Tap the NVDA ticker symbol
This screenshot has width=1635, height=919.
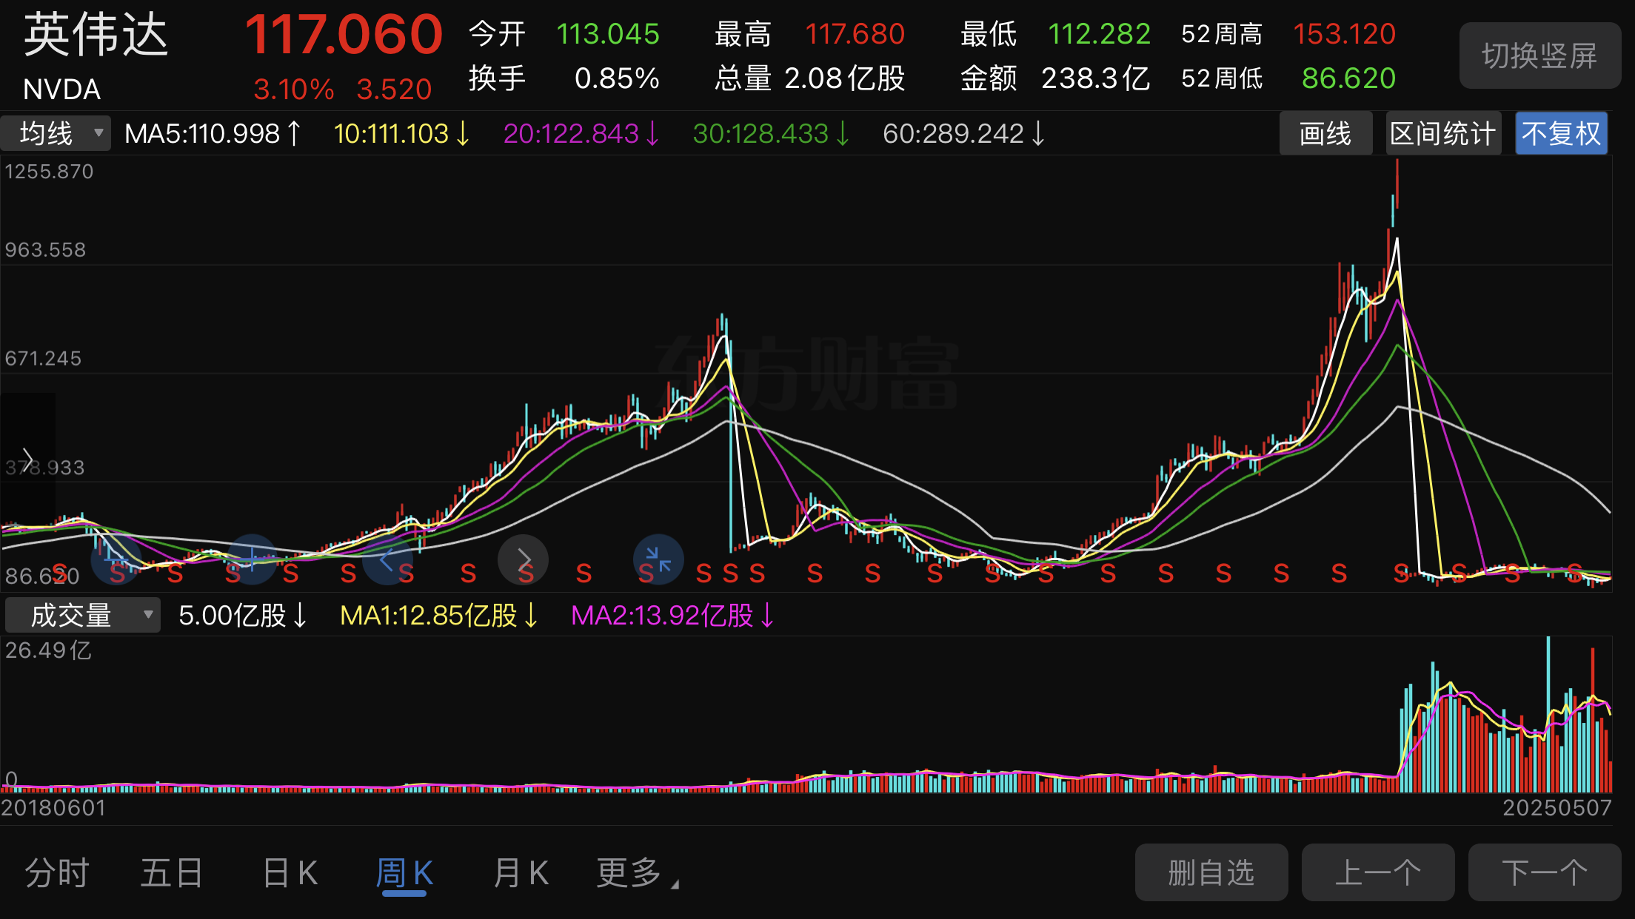(61, 90)
